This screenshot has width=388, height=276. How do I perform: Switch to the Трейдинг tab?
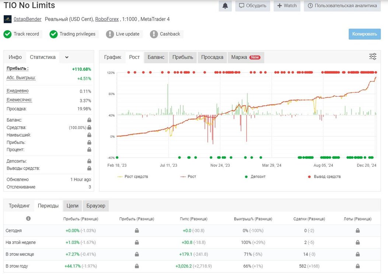click(x=19, y=206)
